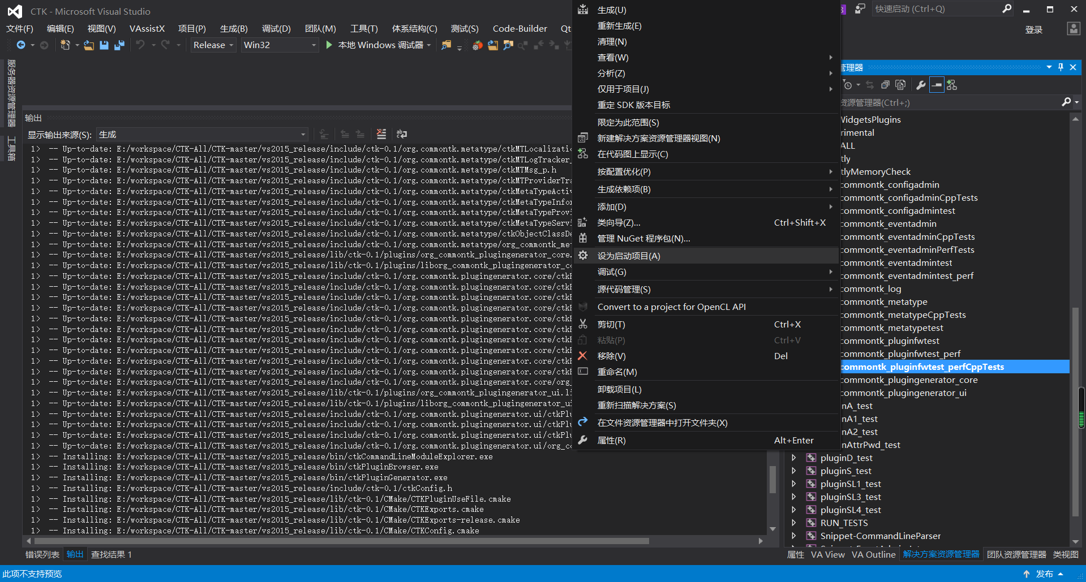Click the account avatar icon at top right
Viewport: 1086px width, 582px height.
coord(1074,29)
